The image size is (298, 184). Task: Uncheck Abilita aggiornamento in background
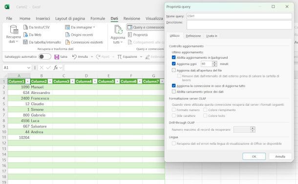point(174,57)
